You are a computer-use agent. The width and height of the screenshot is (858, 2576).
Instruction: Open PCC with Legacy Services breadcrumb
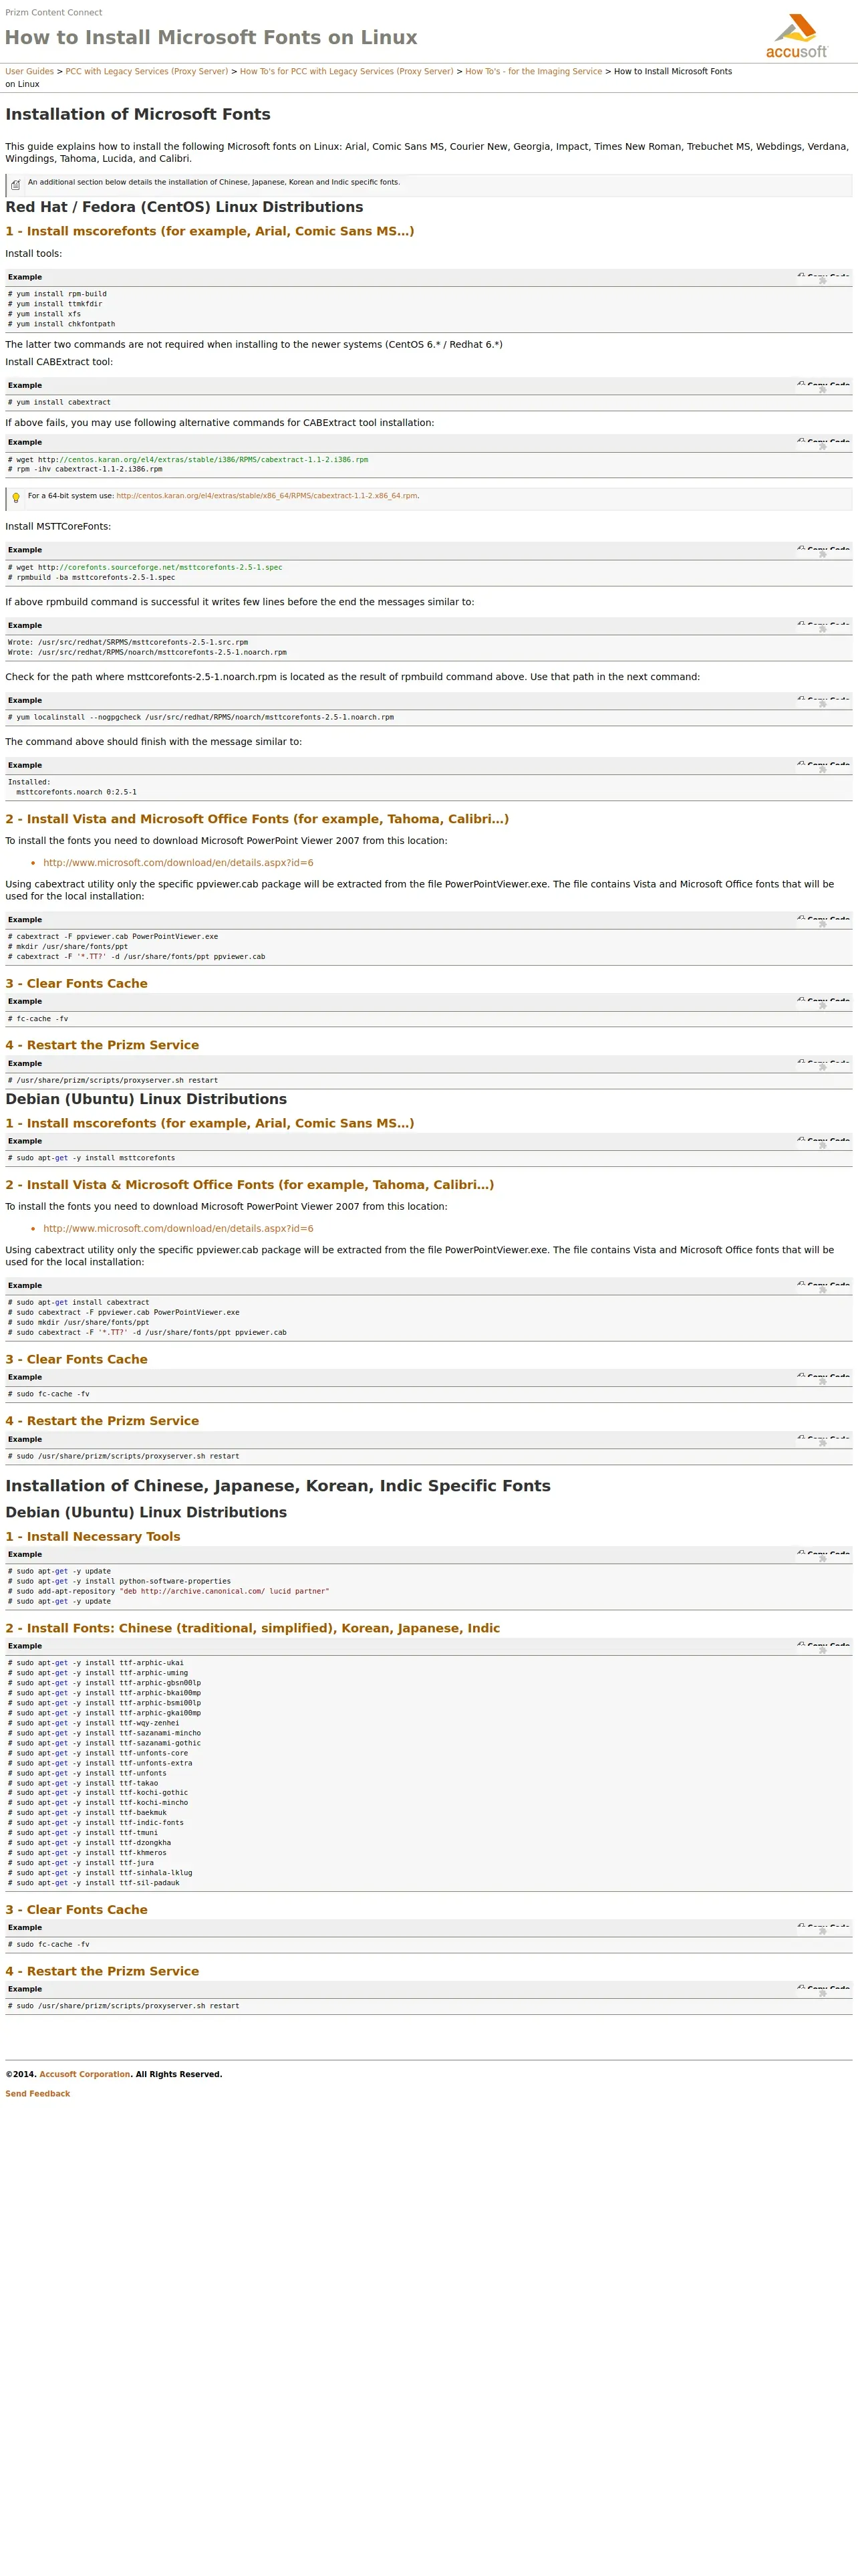tap(147, 71)
